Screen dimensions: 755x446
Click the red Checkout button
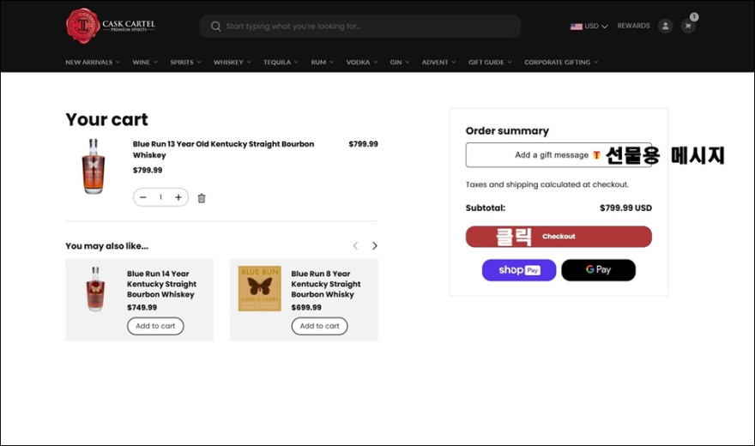pos(559,237)
